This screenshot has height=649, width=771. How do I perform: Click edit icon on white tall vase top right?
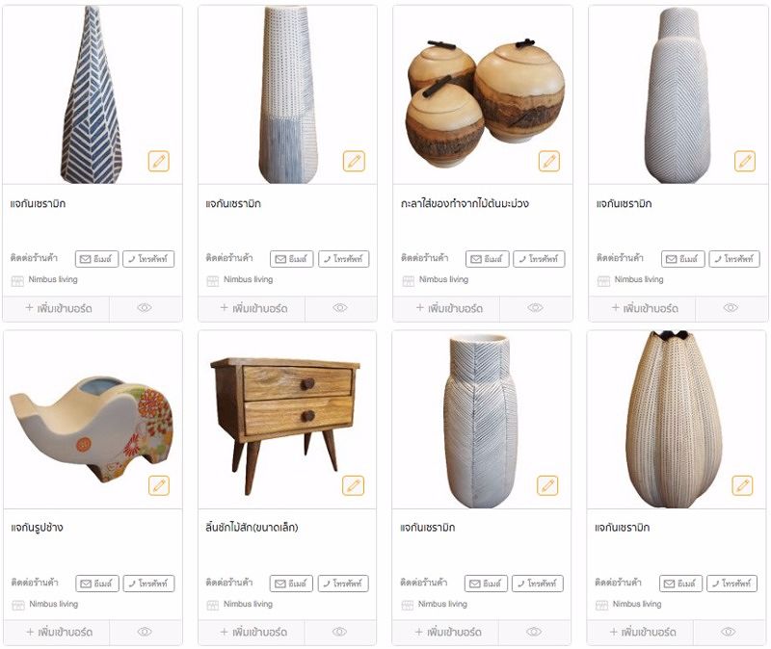tap(744, 161)
